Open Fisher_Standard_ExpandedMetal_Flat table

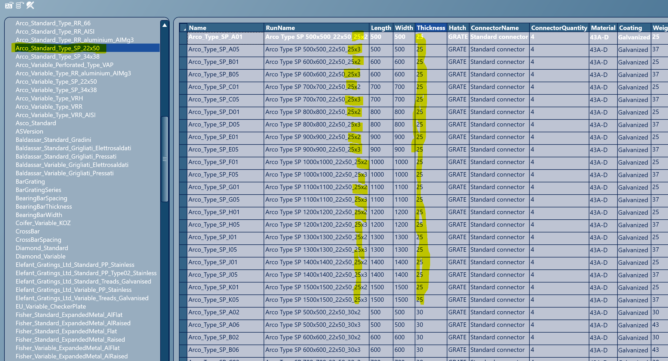[x=66, y=331]
